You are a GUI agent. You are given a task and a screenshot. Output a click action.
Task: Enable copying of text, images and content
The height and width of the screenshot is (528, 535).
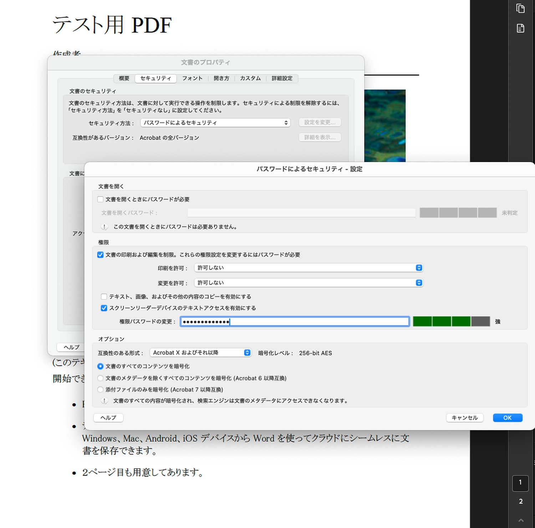[104, 296]
